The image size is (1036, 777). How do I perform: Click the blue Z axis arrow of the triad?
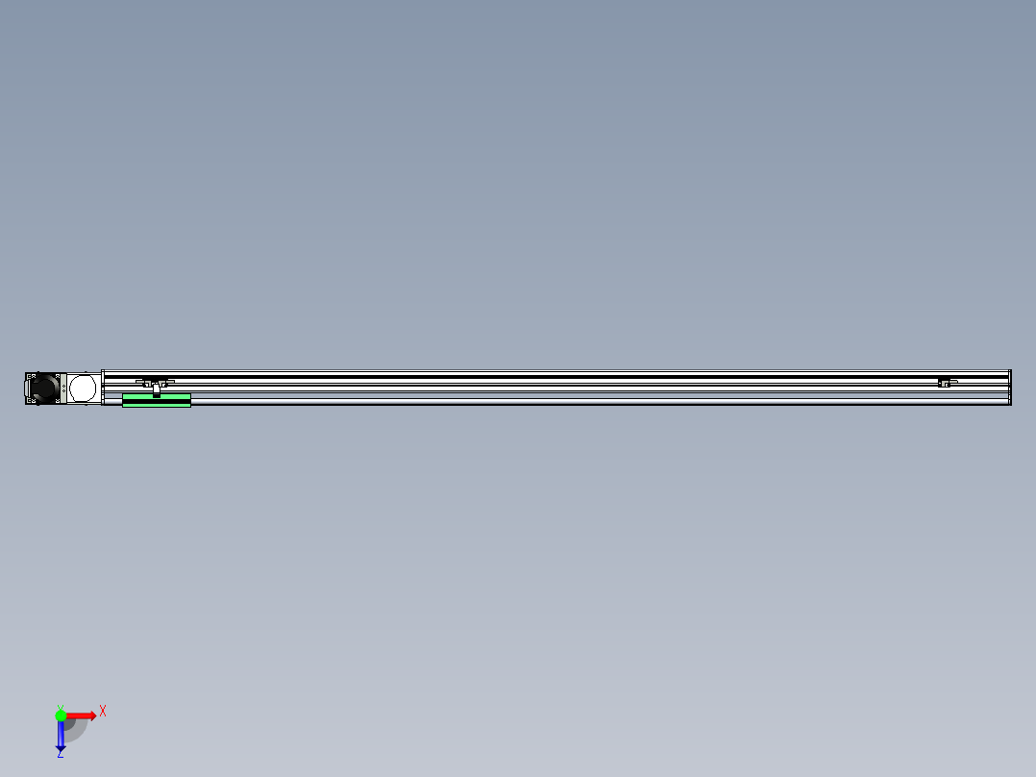pyautogui.click(x=61, y=737)
